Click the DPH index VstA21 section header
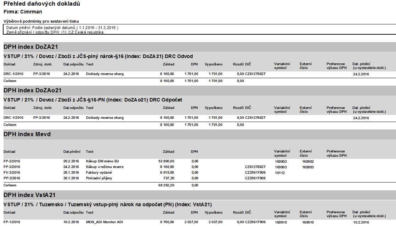 pos(29,195)
